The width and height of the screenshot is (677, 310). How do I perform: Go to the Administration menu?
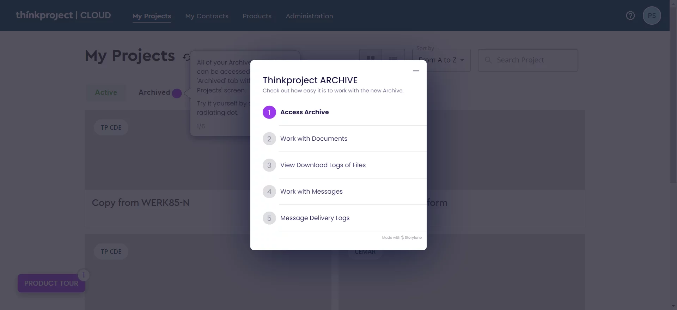(309, 16)
